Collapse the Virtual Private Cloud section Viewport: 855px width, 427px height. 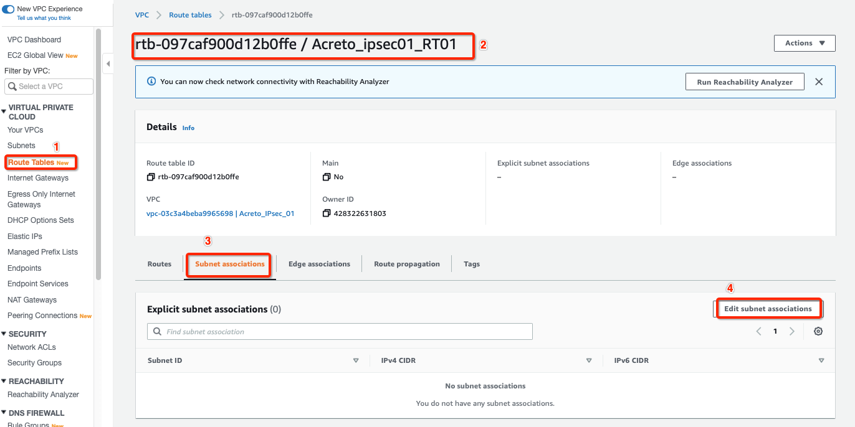tap(4, 112)
